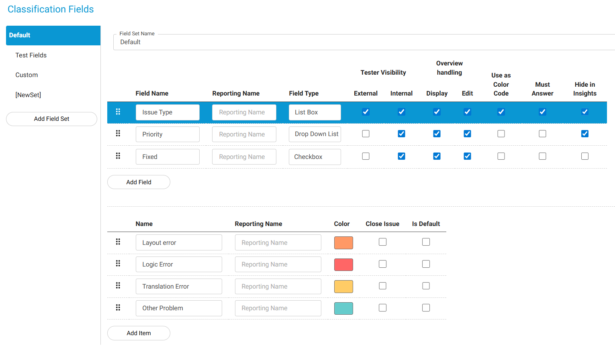Check Must Answer for the Fixed field
Image resolution: width=615 pixels, height=348 pixels.
click(542, 156)
